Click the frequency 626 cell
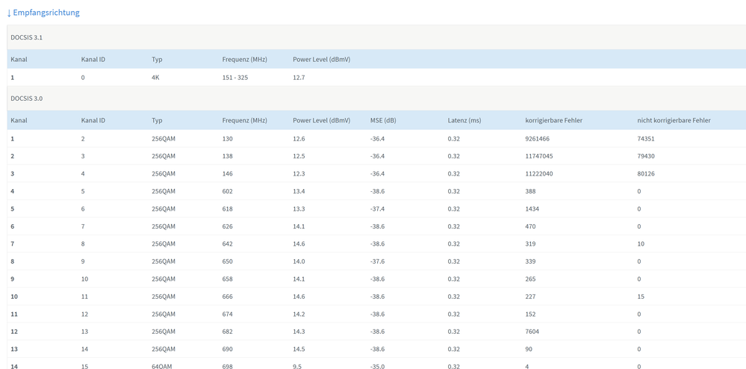The width and height of the screenshot is (746, 369). tap(228, 226)
